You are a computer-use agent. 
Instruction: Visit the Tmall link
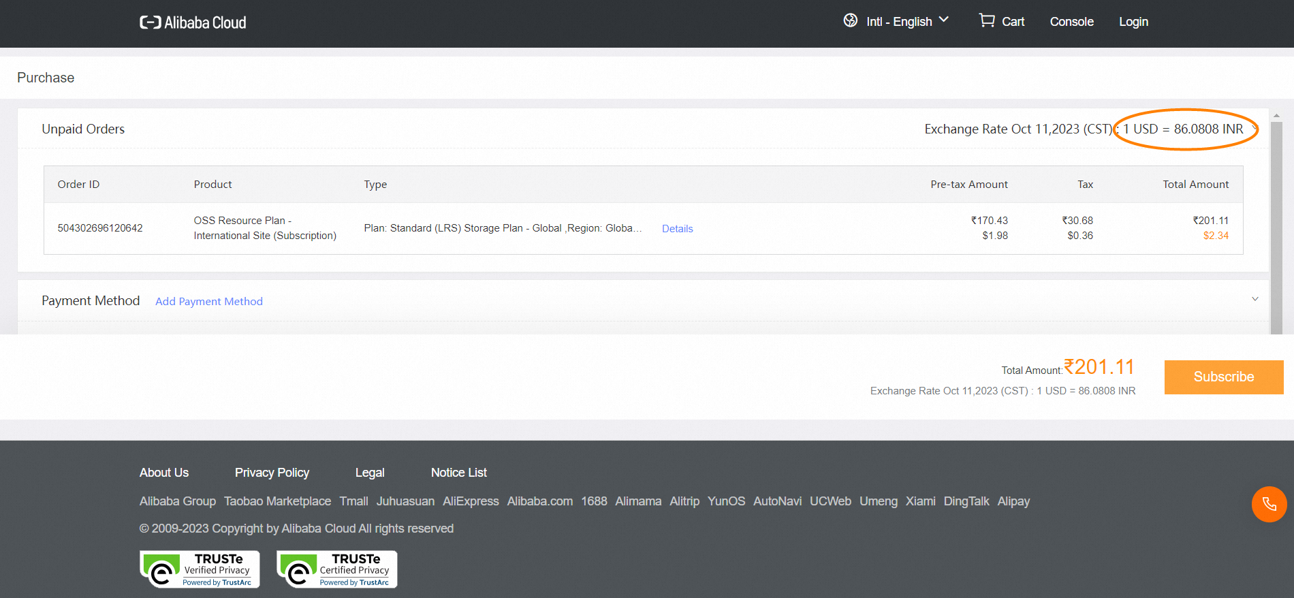354,501
